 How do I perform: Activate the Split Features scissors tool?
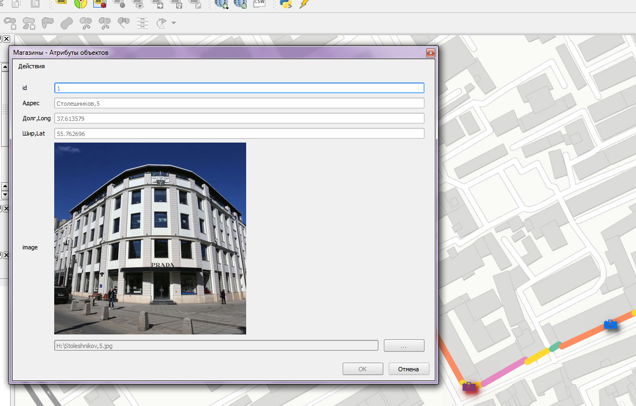[86, 23]
